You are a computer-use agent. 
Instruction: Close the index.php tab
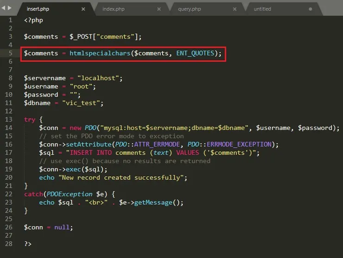pyautogui.click(x=159, y=9)
